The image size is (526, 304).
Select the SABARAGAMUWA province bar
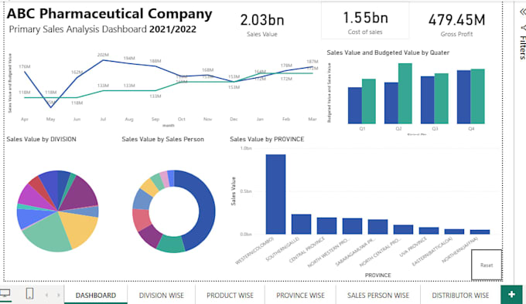tap(377, 227)
